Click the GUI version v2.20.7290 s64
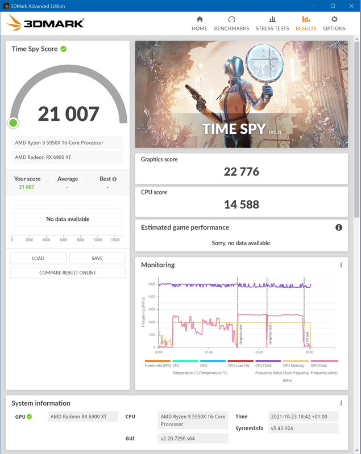361x454 pixels. pos(193,438)
